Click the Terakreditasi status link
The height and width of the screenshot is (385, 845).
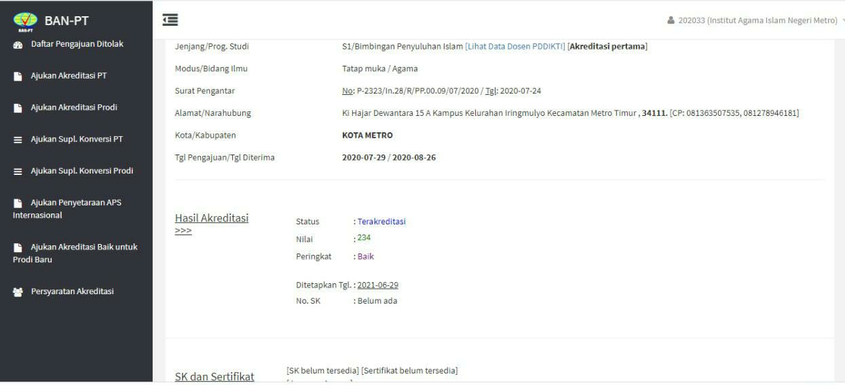381,222
